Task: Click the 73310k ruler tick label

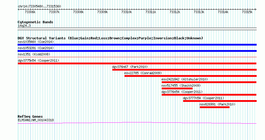Action: 127,12
